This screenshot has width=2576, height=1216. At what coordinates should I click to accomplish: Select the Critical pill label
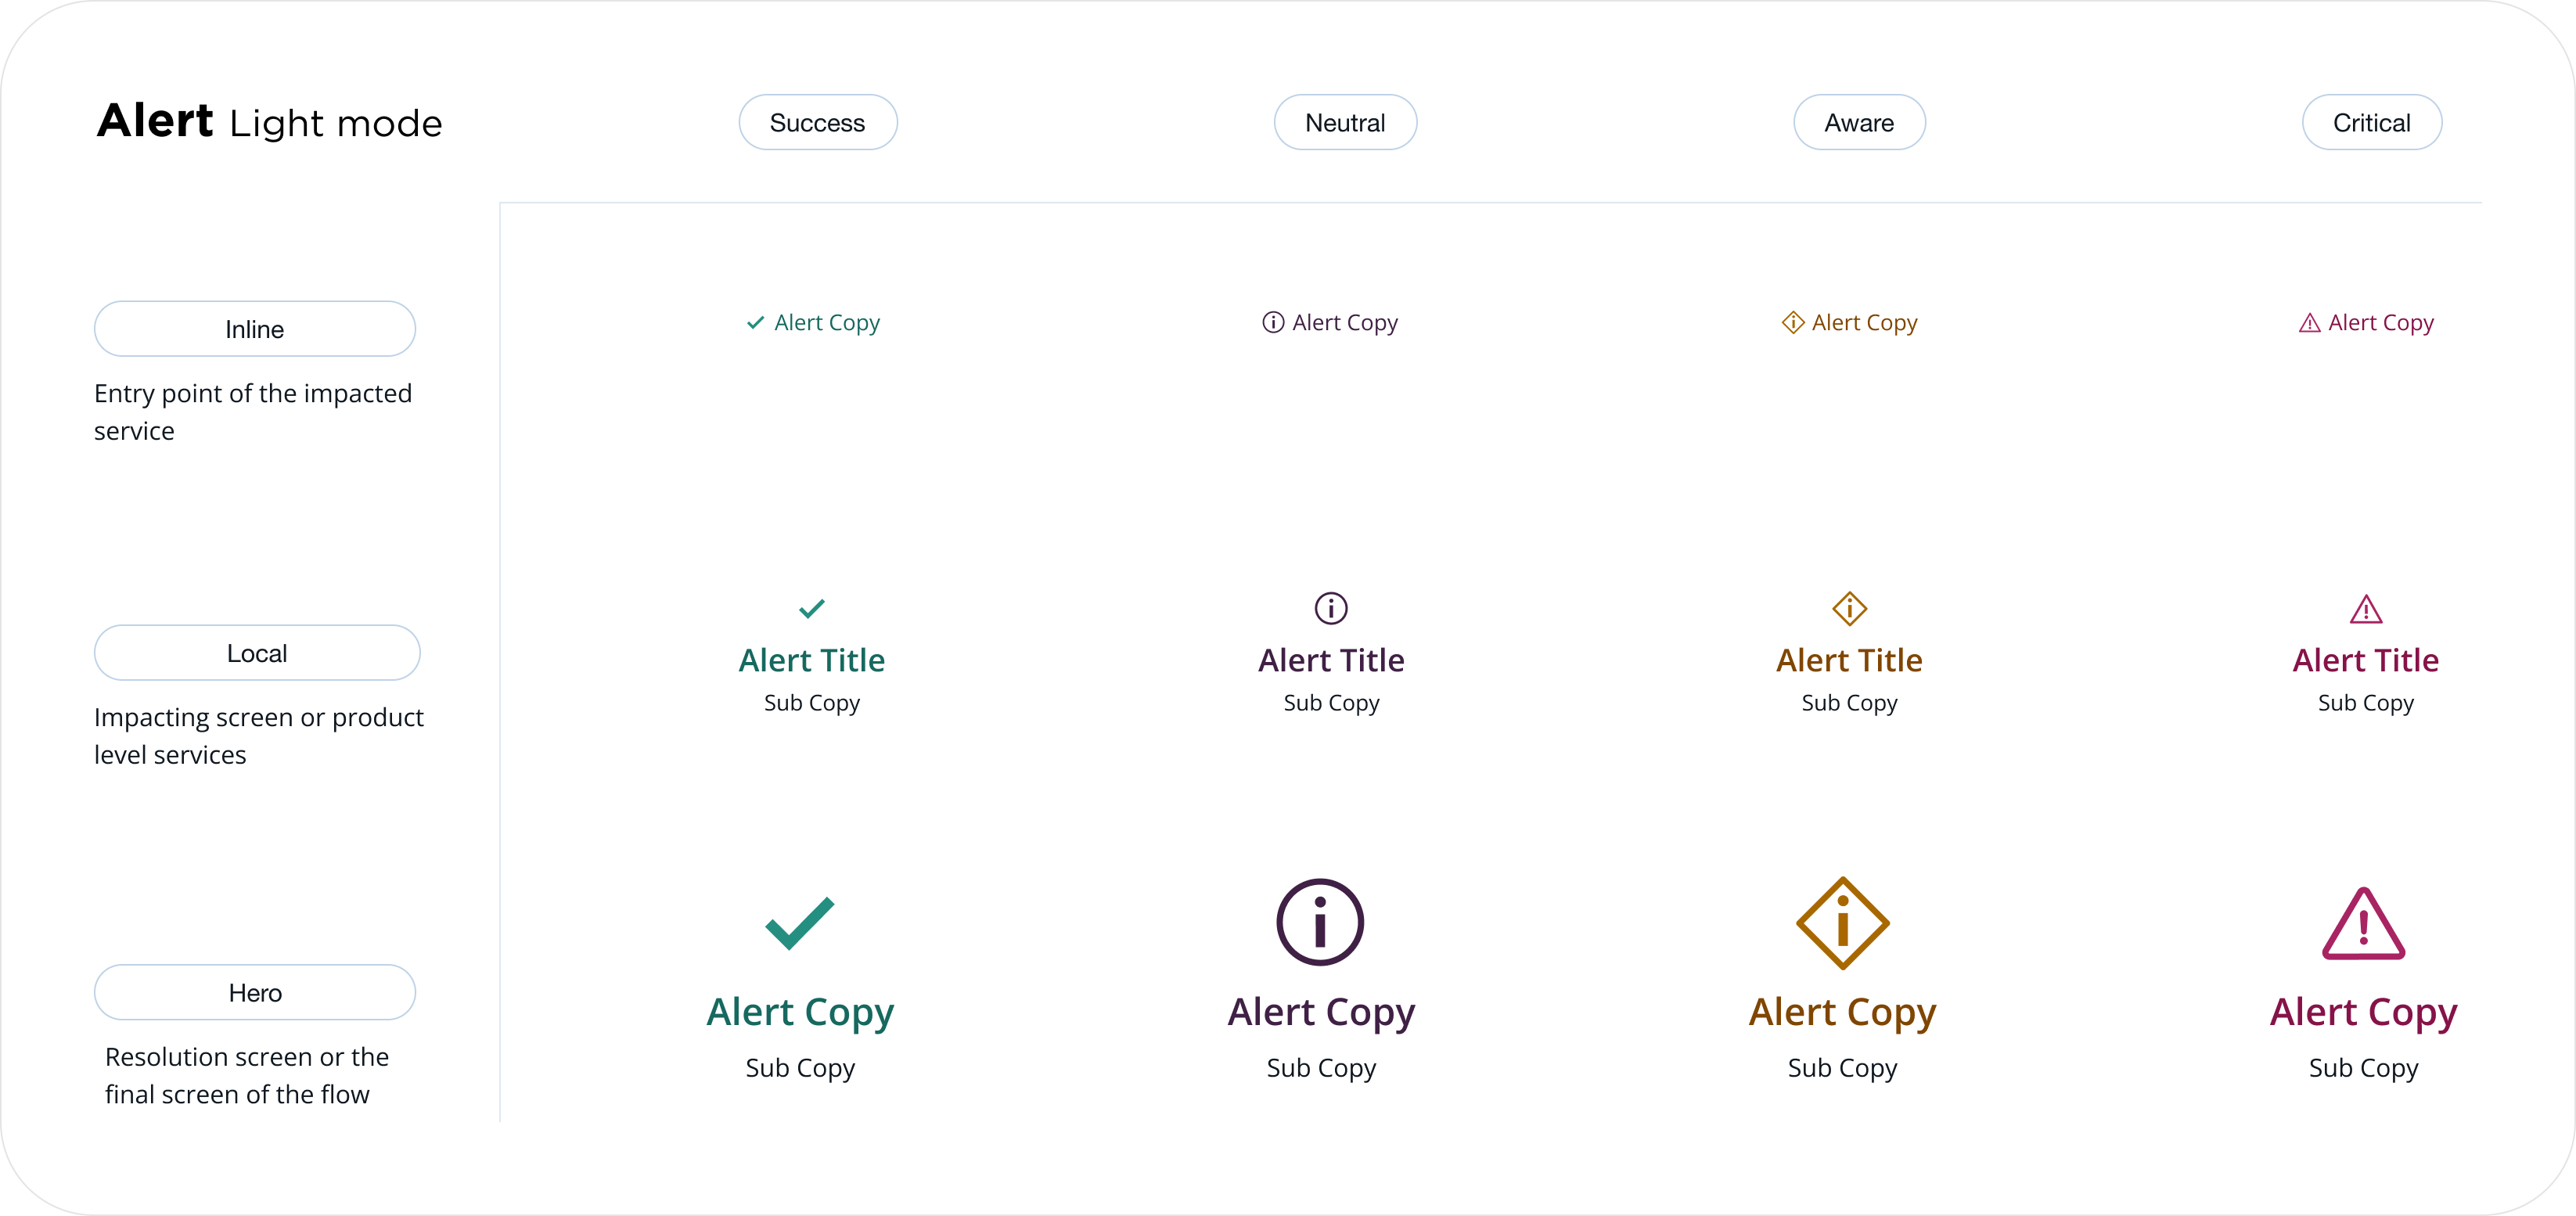pyautogui.click(x=2371, y=123)
